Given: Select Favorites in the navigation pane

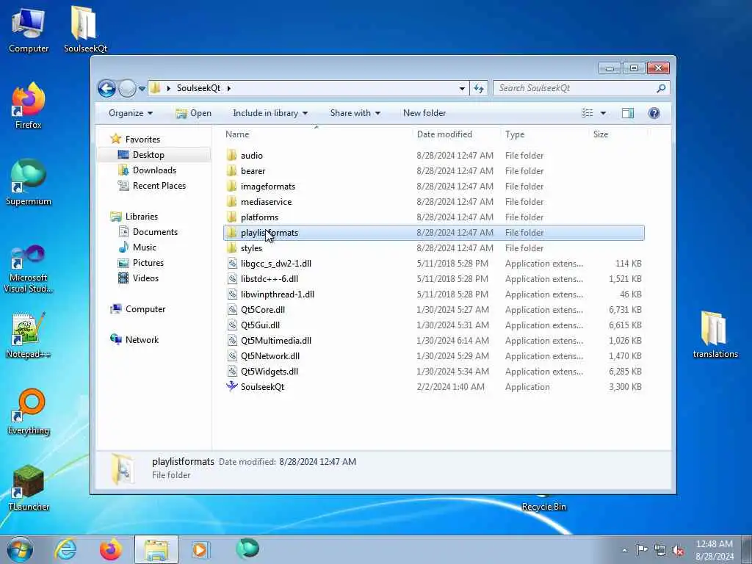Looking at the screenshot, I should click(x=142, y=140).
